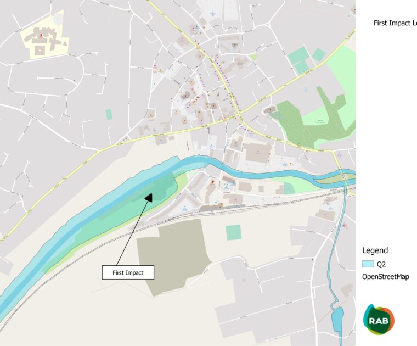Select the Q2 legend colour swatch
The width and height of the screenshot is (417, 346).
point(368,264)
